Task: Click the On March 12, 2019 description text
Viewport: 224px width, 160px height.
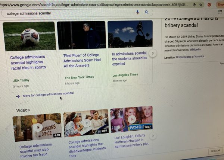Action: click(x=194, y=43)
